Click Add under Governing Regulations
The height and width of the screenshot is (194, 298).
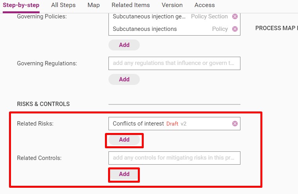[124, 79]
